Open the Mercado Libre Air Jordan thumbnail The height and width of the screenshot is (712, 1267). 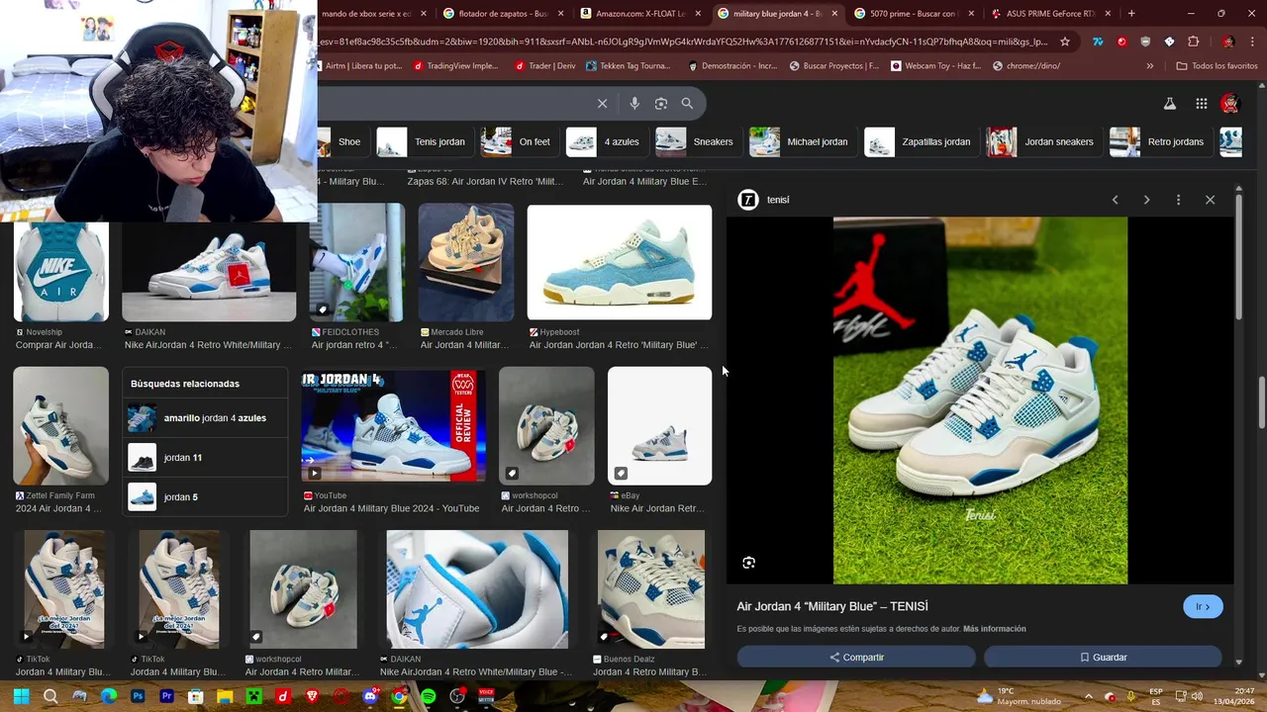466,263
